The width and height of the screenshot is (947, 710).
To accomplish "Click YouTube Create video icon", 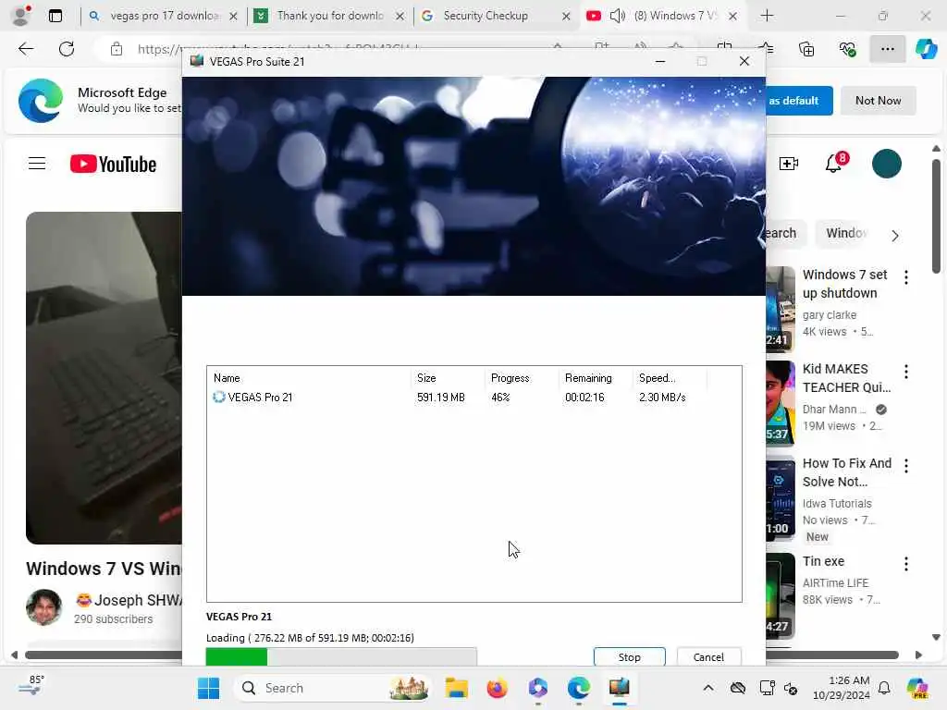I will (x=788, y=164).
